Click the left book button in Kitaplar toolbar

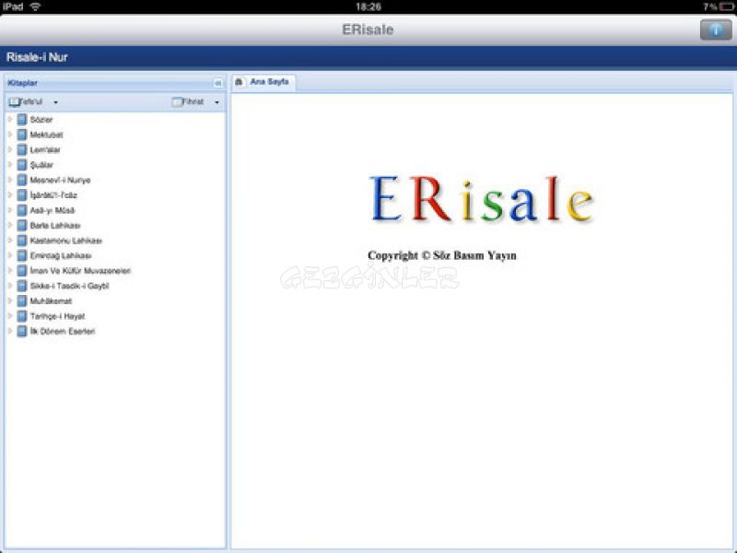click(x=26, y=101)
